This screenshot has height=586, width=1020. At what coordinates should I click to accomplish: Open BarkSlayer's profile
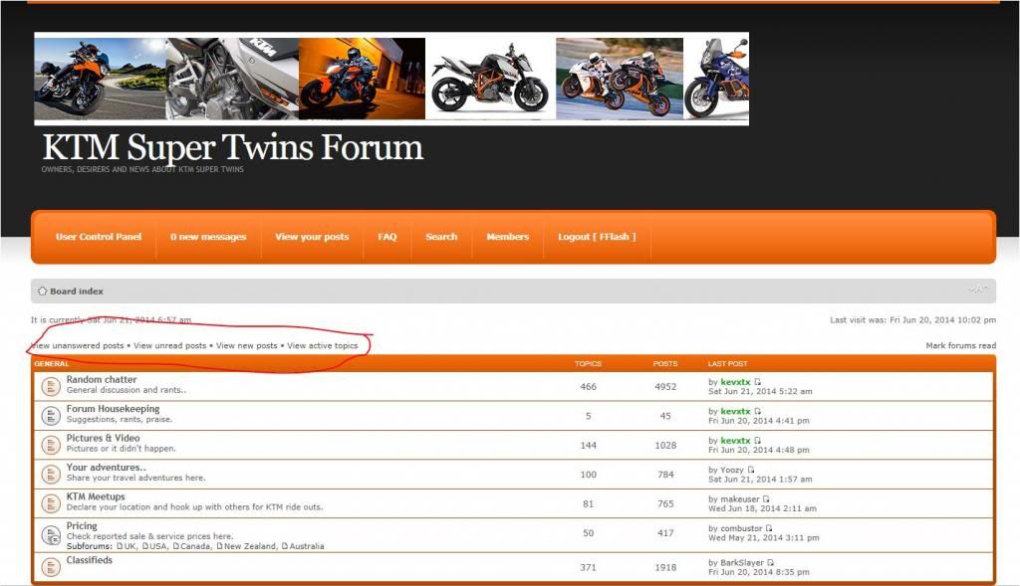[742, 562]
